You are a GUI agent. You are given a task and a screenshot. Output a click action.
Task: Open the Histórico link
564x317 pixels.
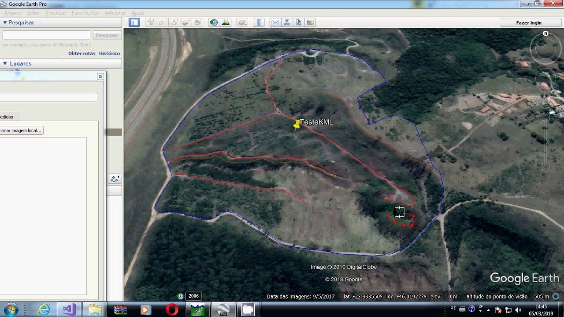(109, 53)
